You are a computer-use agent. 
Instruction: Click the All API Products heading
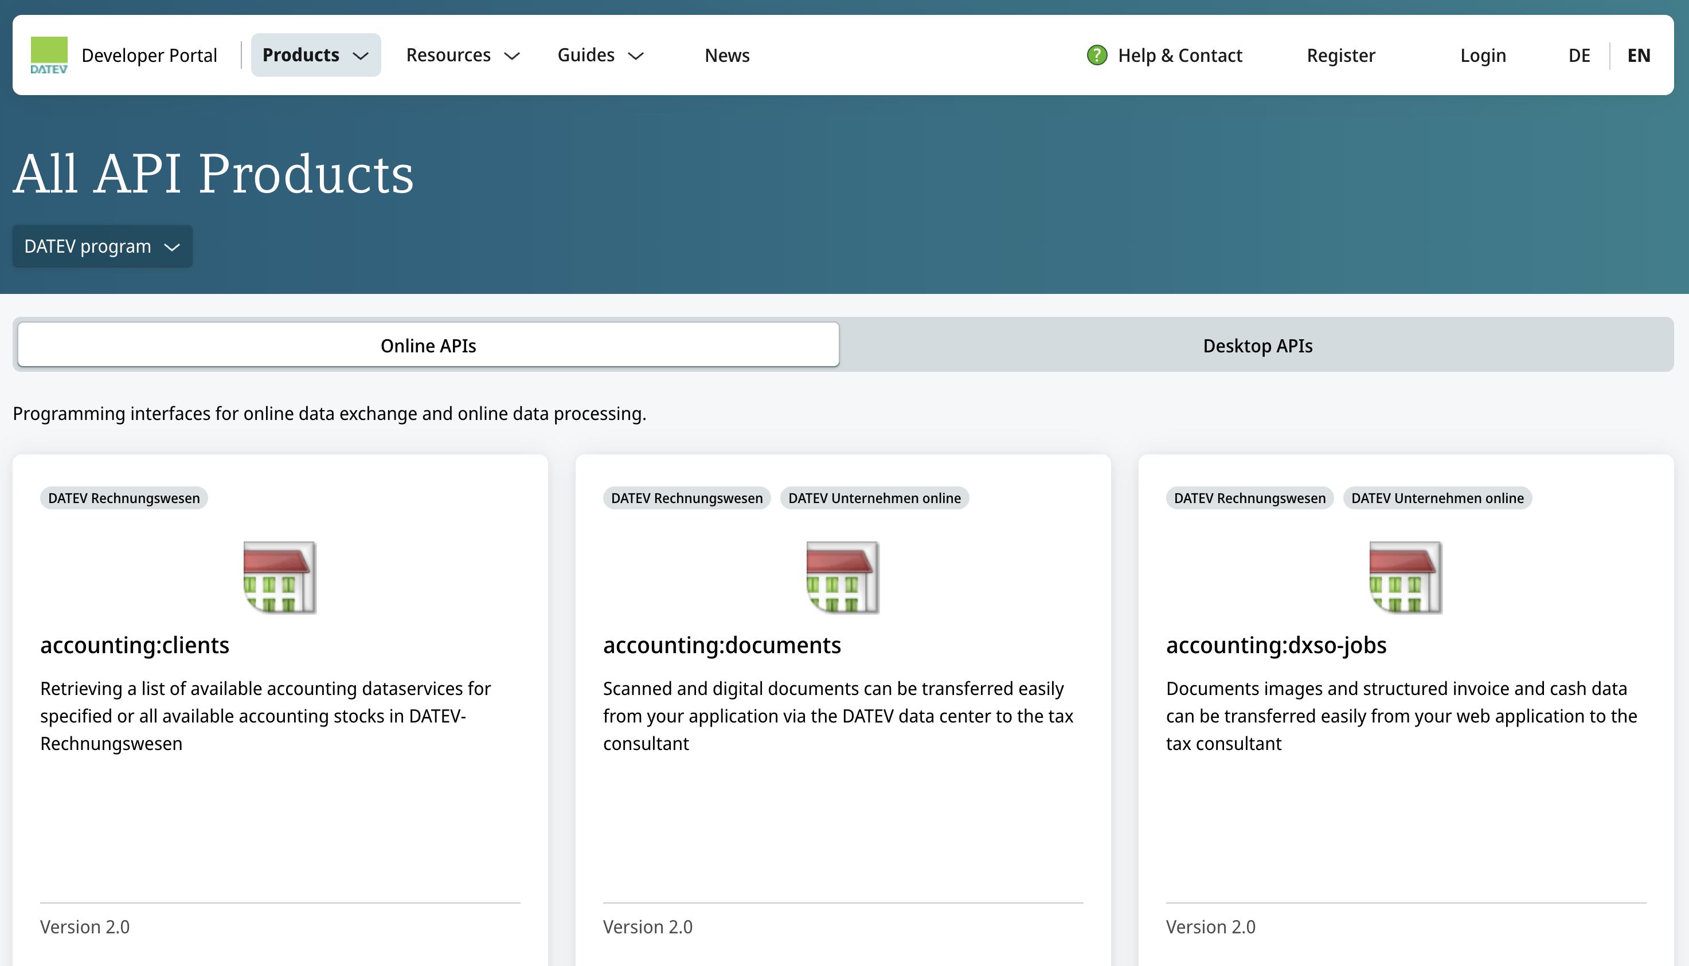(213, 174)
